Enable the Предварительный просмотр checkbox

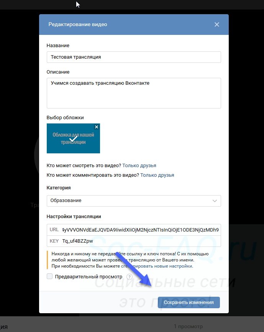tap(49, 276)
